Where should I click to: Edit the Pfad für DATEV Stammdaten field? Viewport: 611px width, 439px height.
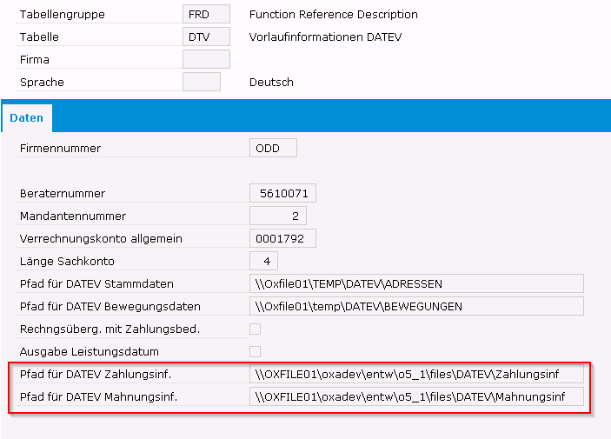(416, 284)
